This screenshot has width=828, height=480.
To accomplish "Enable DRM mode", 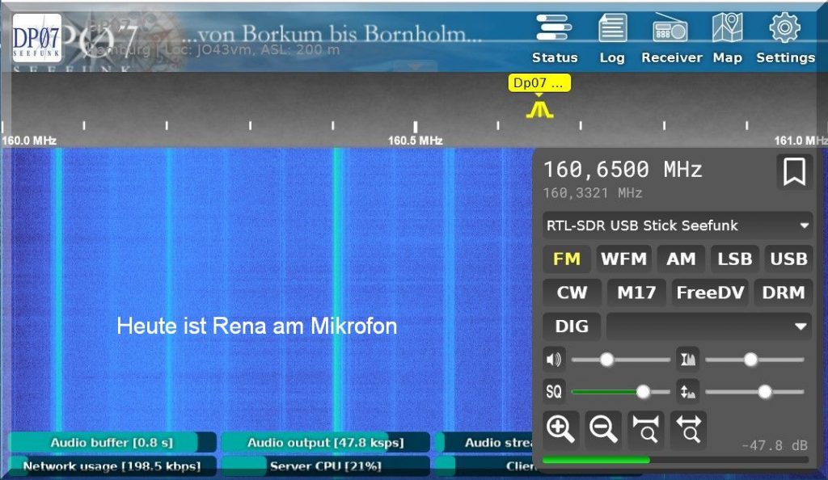I will pyautogui.click(x=783, y=293).
